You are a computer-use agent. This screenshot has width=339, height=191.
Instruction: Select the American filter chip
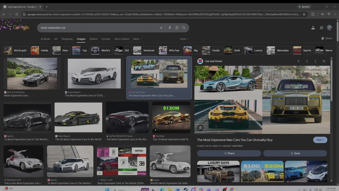tap(145, 50)
